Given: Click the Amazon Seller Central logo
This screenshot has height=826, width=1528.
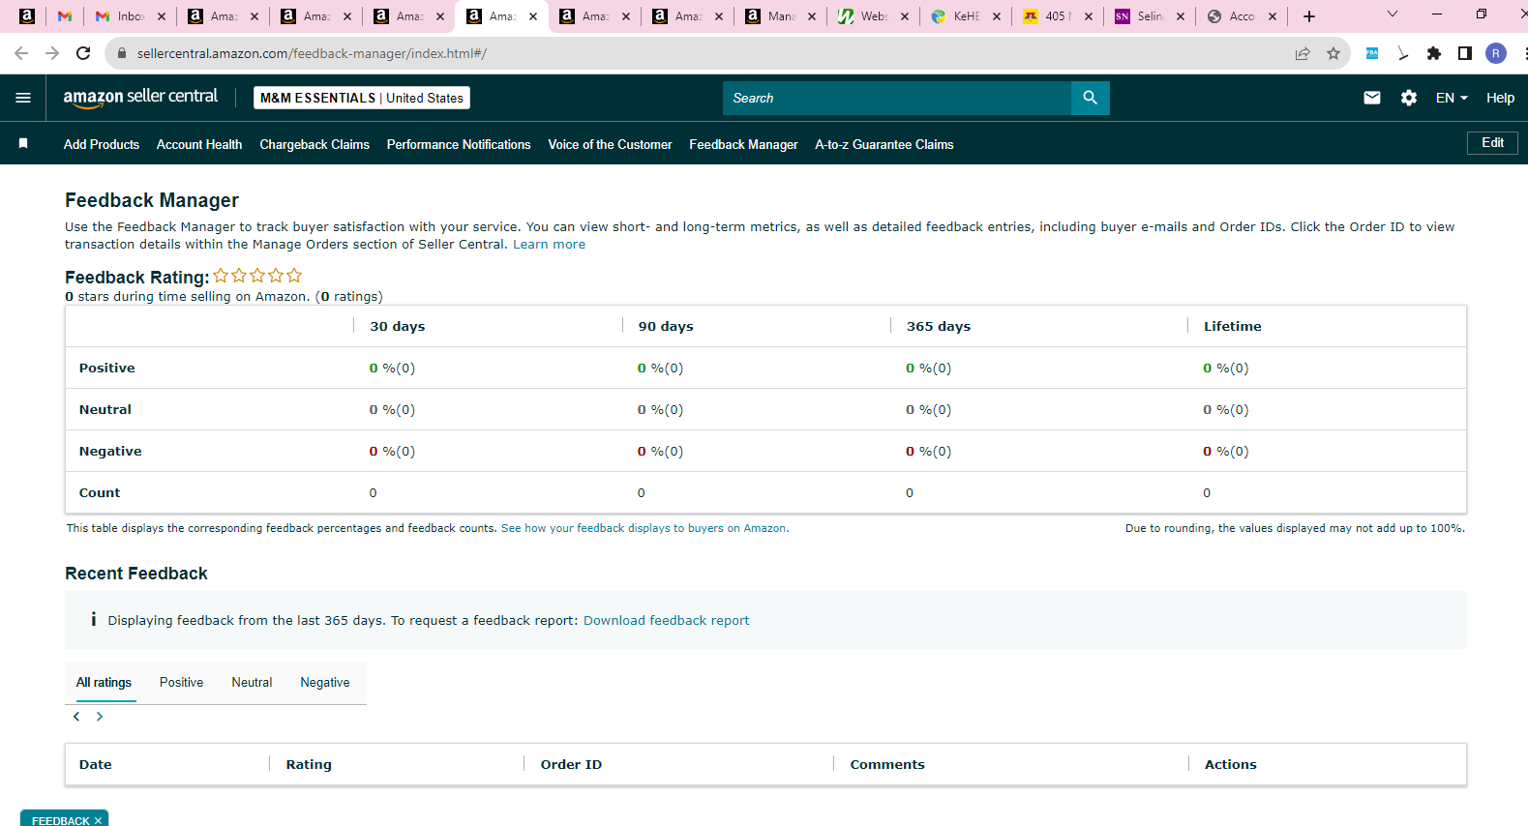Looking at the screenshot, I should [140, 97].
